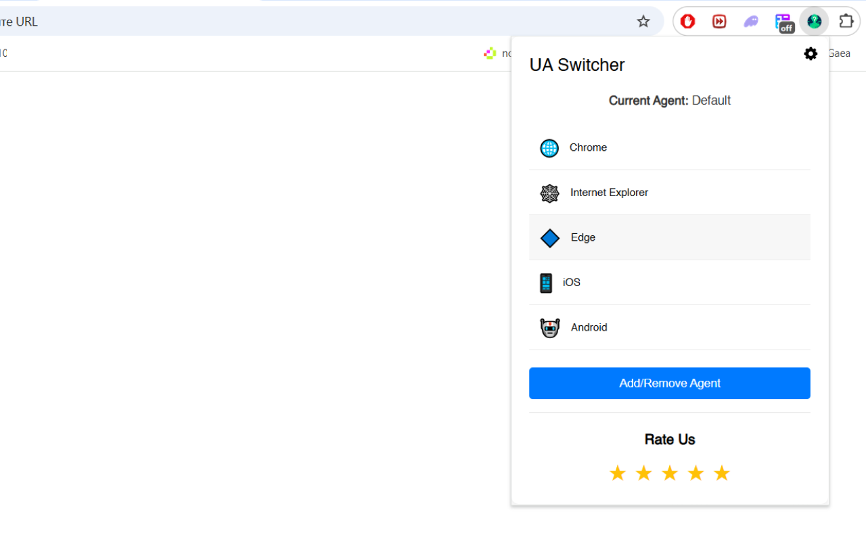
Task: Open the red fast-forward extension icon
Action: point(719,22)
